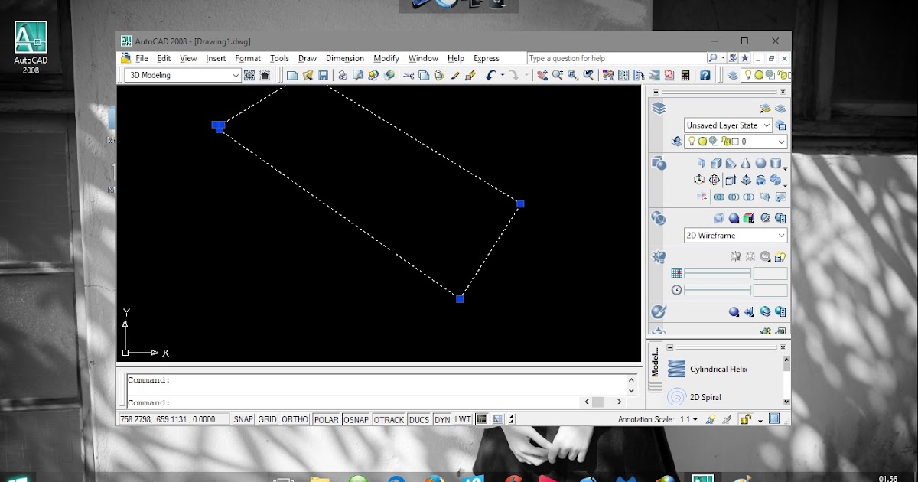918x482 pixels.
Task: Open the Express menu
Action: (x=487, y=58)
